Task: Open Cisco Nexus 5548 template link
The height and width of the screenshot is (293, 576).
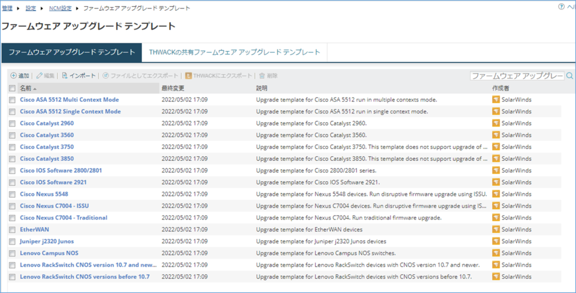Action: (44, 194)
